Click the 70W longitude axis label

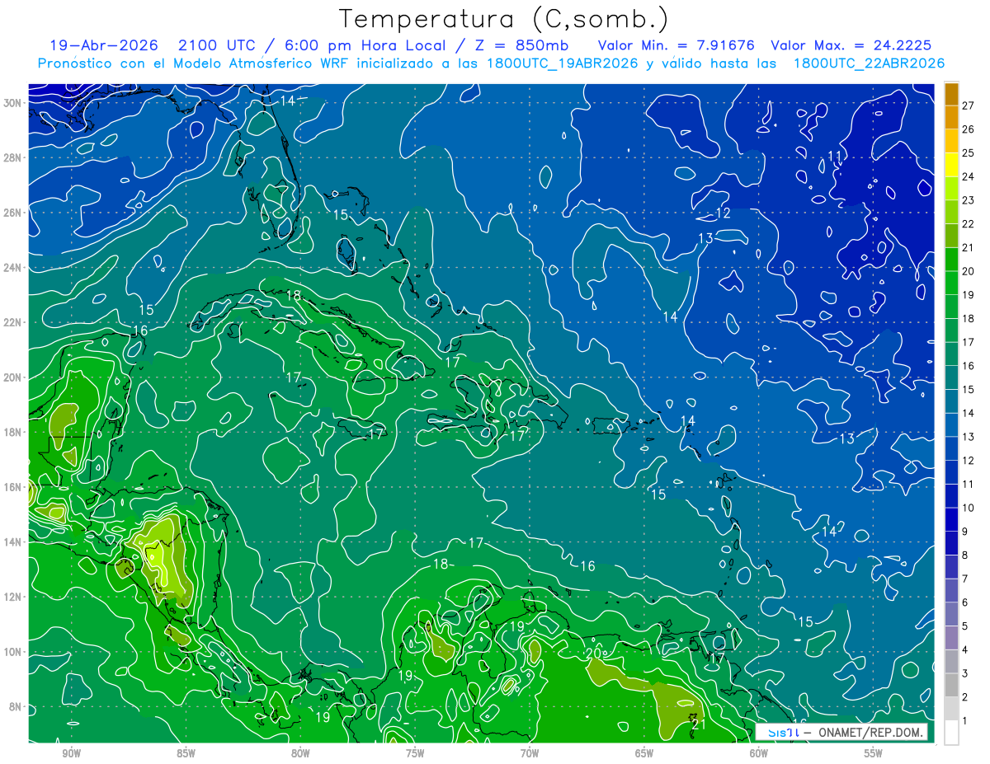pyautogui.click(x=530, y=752)
